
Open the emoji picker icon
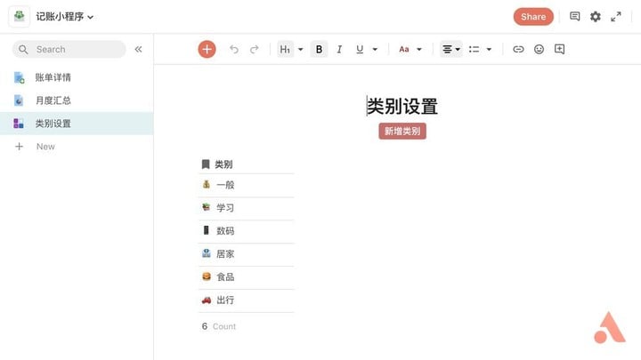pyautogui.click(x=539, y=50)
